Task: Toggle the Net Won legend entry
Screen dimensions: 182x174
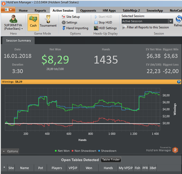Action: 62,151
